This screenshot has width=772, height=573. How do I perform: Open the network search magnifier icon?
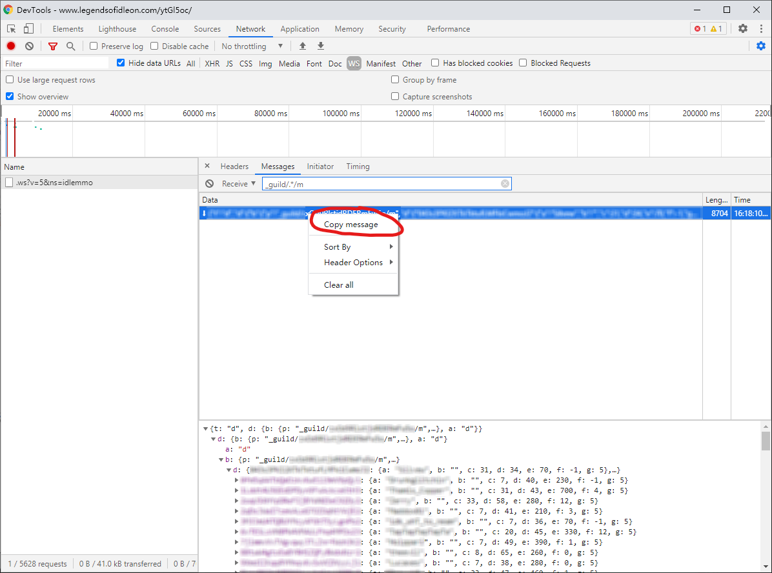click(x=71, y=46)
